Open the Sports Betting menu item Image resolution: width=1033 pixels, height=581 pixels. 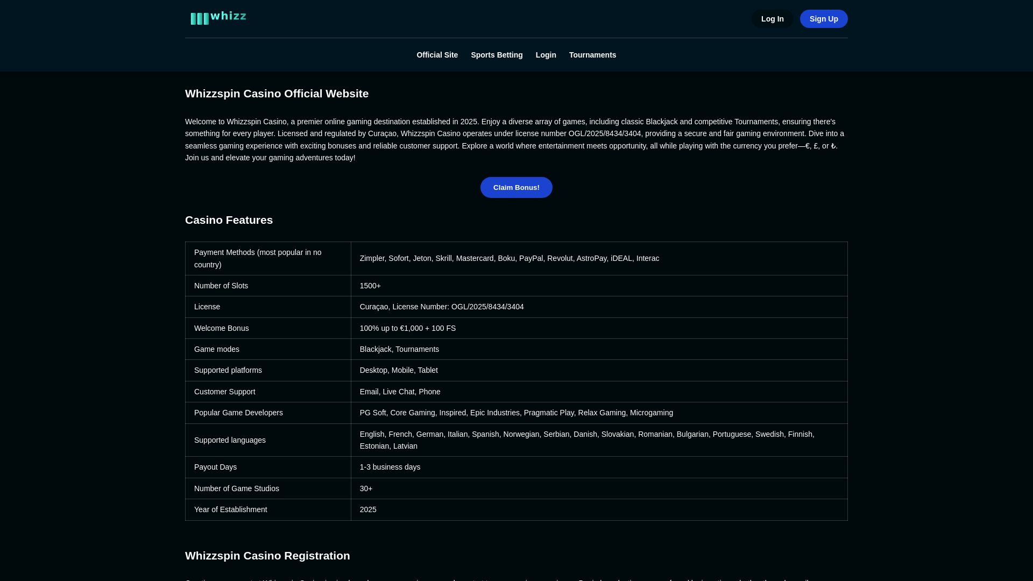point(497,55)
